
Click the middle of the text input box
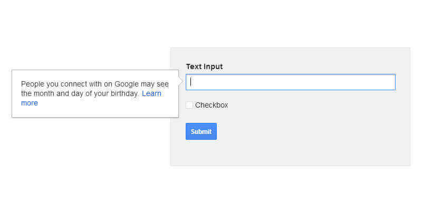tap(290, 82)
